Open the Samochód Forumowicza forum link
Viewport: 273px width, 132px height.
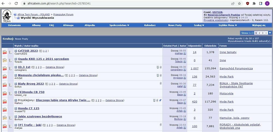236,68
